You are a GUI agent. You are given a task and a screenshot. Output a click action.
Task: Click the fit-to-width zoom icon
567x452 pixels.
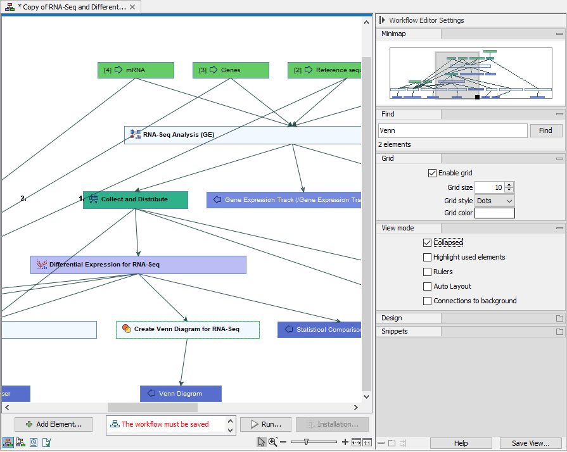pos(357,442)
